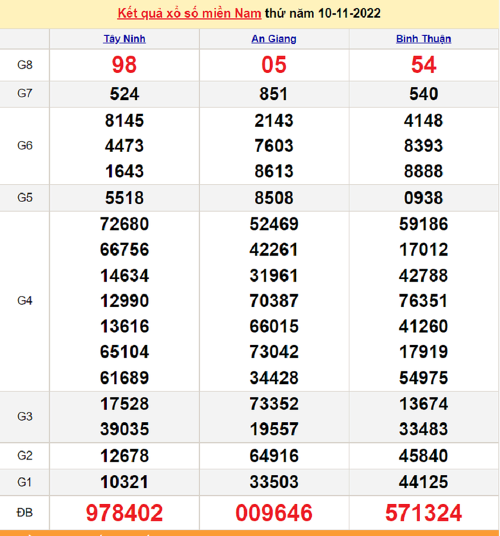The width and height of the screenshot is (500, 536).
Task: Select the G6 number 8888
Action: 423,171
